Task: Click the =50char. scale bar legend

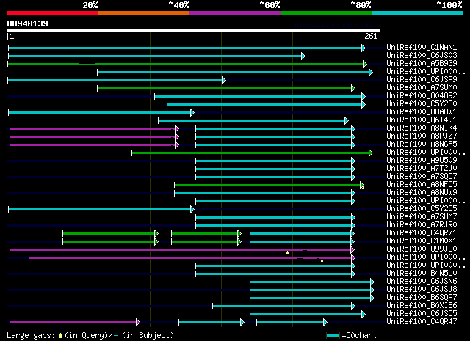Action: [x=352, y=335]
